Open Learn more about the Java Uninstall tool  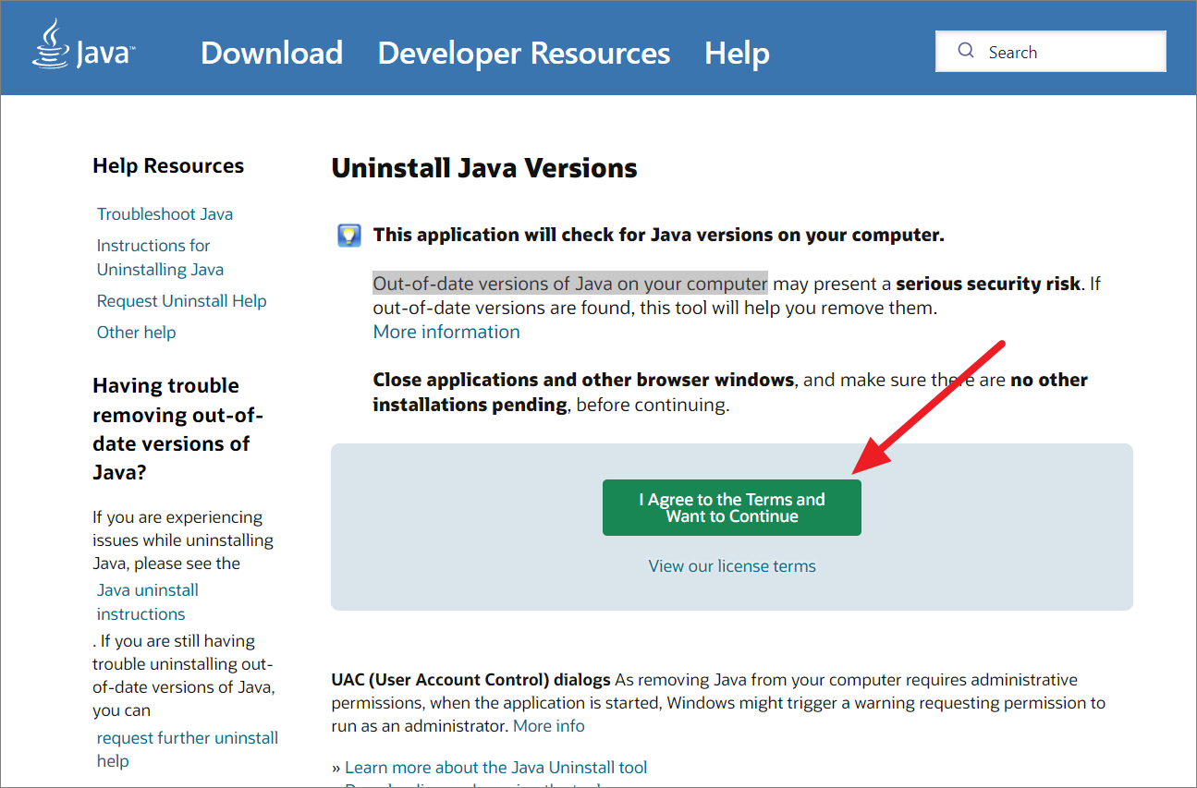click(x=495, y=768)
